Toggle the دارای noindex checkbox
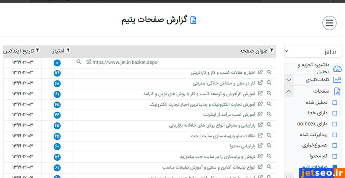This screenshot has width=345, height=178. (x=335, y=124)
